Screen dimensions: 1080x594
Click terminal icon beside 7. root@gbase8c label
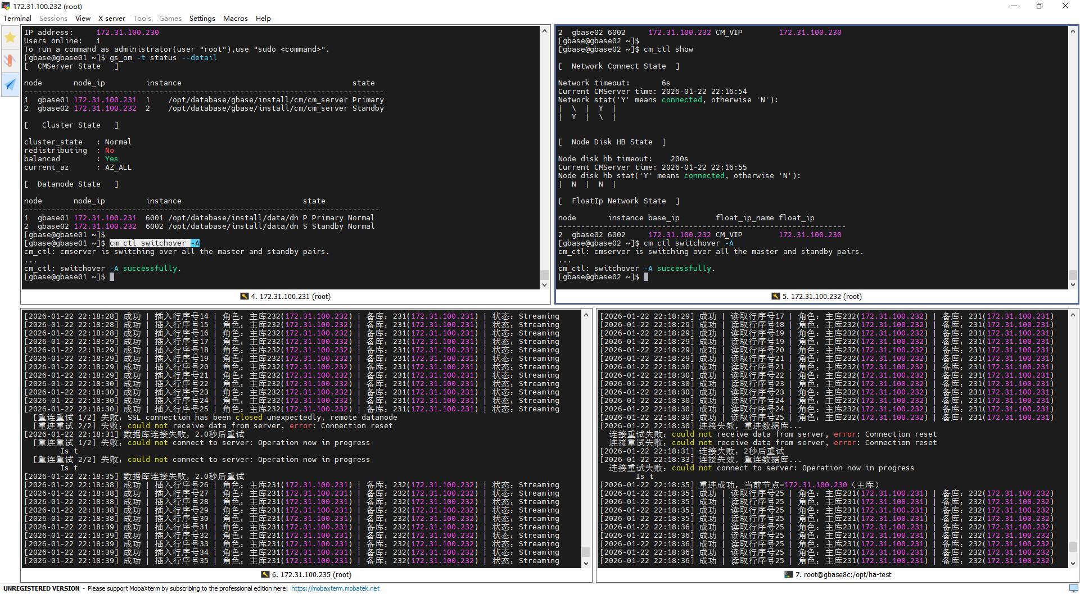[788, 574]
